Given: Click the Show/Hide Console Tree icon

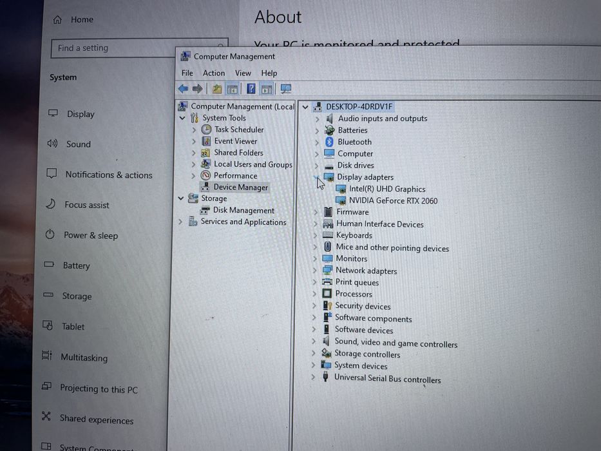Looking at the screenshot, I should [233, 90].
